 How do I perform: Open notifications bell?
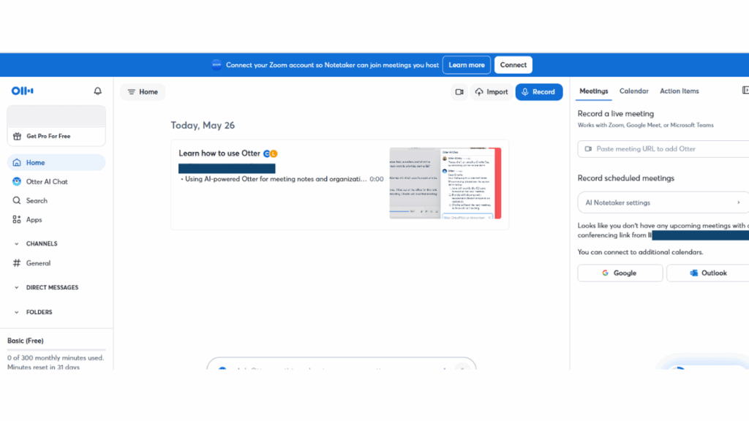(97, 91)
